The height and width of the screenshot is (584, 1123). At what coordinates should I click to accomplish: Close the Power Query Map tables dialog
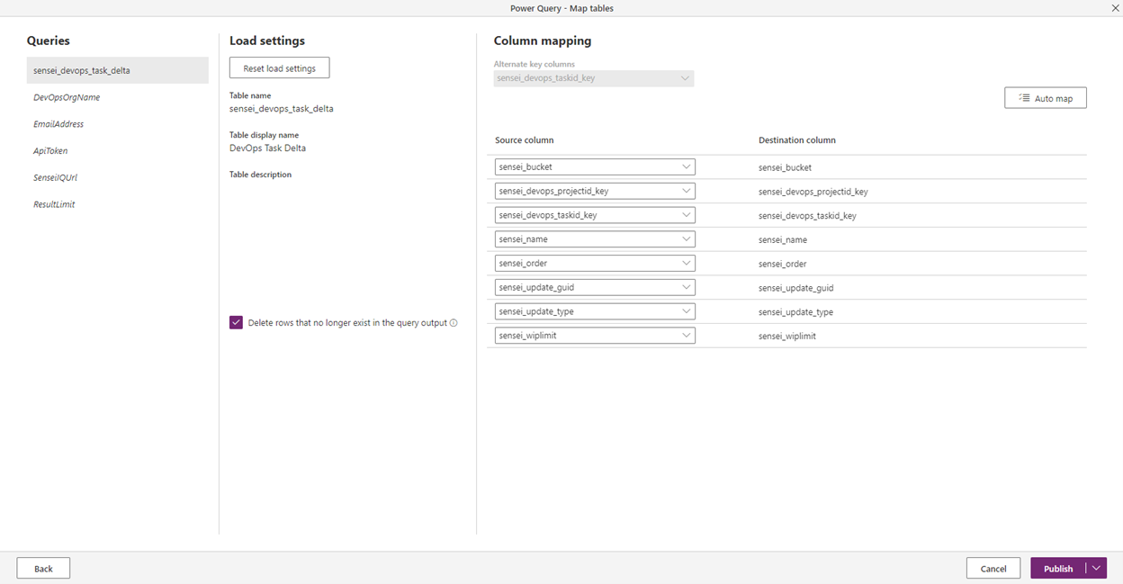click(x=1115, y=8)
